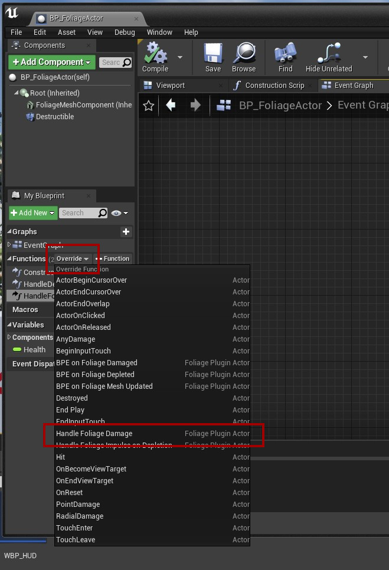Open Find with the binoculars icon
The image size is (389, 570).
(x=285, y=57)
